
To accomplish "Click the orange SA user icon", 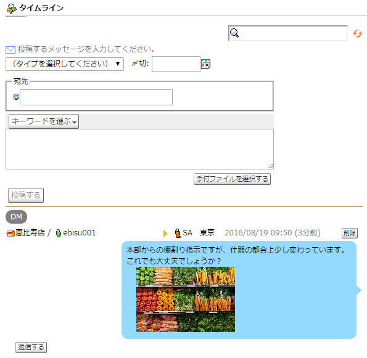I will (178, 233).
